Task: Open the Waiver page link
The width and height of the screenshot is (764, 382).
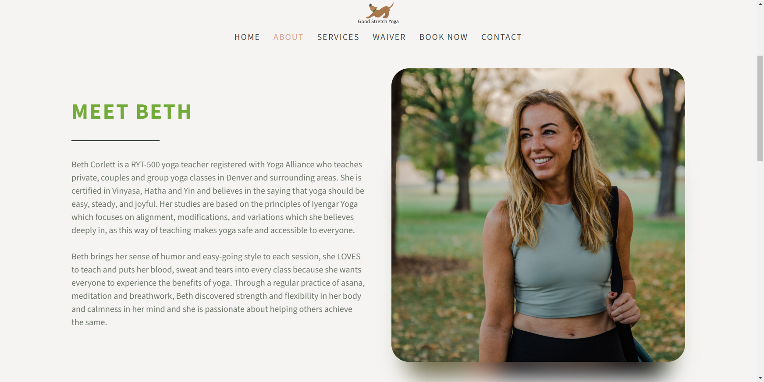Action: pyautogui.click(x=389, y=37)
